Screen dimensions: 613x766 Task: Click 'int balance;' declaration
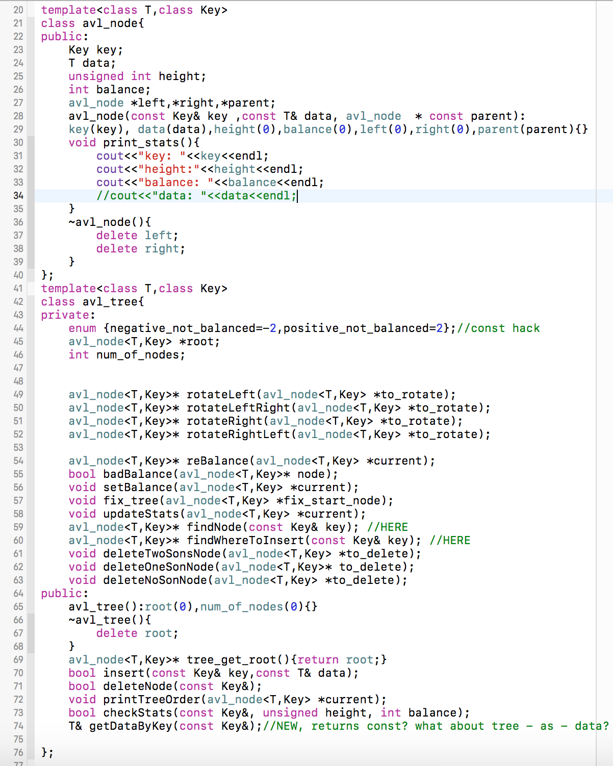pyautogui.click(x=110, y=90)
